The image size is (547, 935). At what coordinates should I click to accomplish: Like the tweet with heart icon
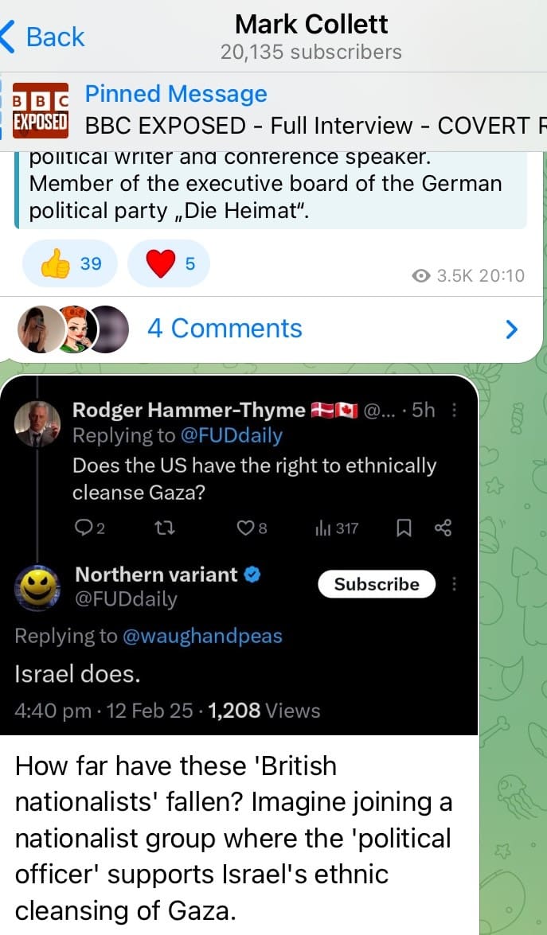(248, 528)
